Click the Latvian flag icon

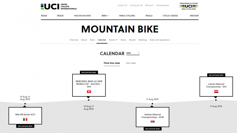pos(216,92)
